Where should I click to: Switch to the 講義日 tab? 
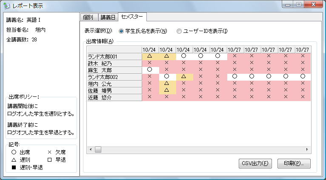[x=108, y=17]
